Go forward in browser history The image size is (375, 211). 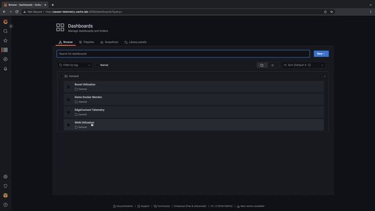pos(11,12)
